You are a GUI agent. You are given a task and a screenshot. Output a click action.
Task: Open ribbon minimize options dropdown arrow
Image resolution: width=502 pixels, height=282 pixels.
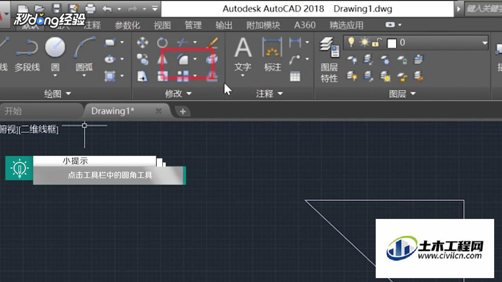coord(400,25)
